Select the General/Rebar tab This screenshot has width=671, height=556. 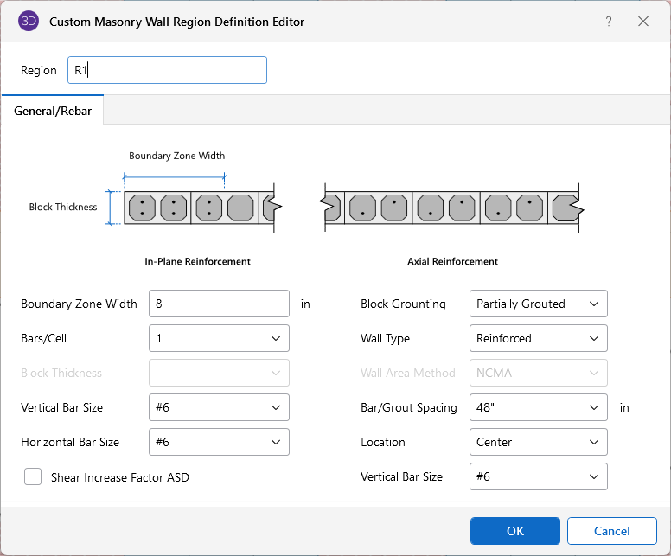53,112
